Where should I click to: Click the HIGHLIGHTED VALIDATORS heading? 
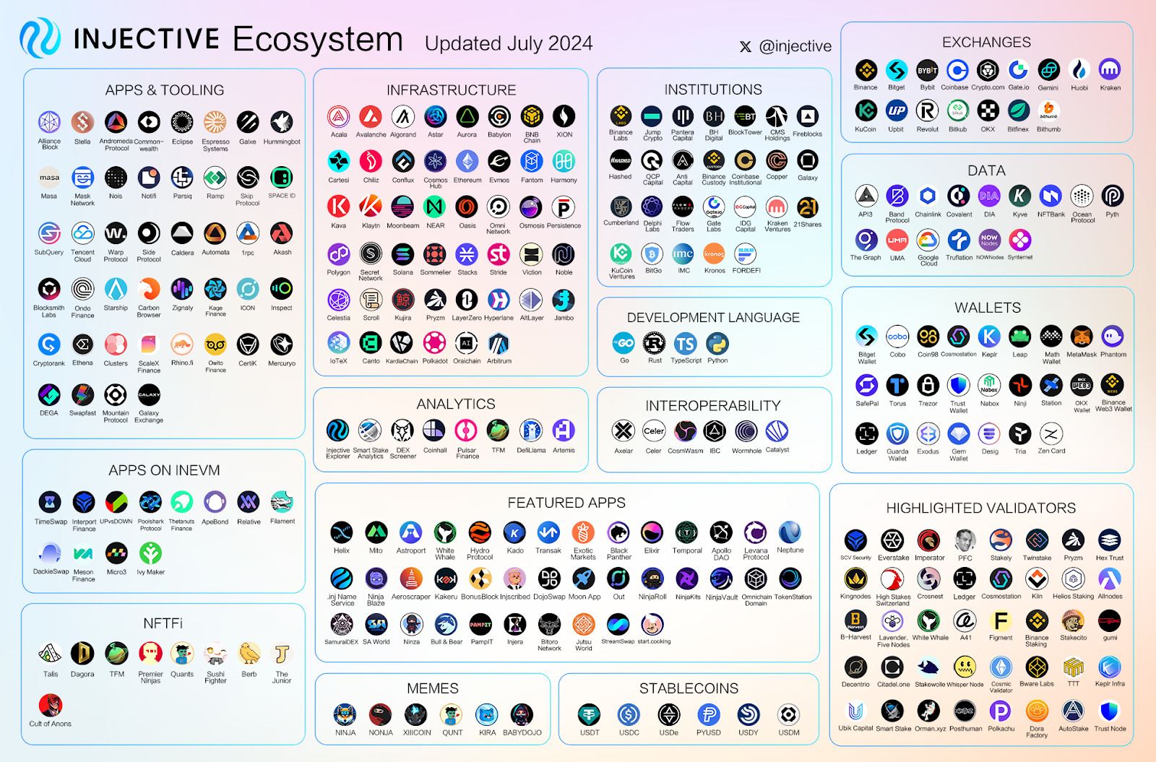(981, 508)
